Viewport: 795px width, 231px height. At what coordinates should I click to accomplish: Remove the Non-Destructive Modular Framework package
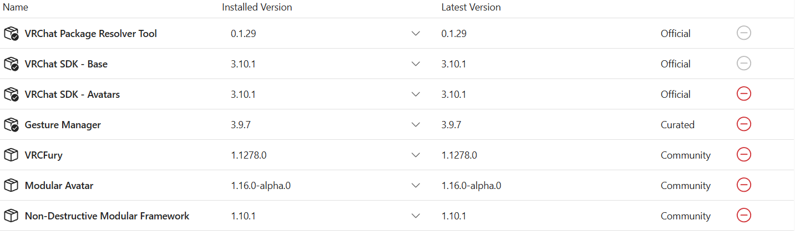coord(743,216)
